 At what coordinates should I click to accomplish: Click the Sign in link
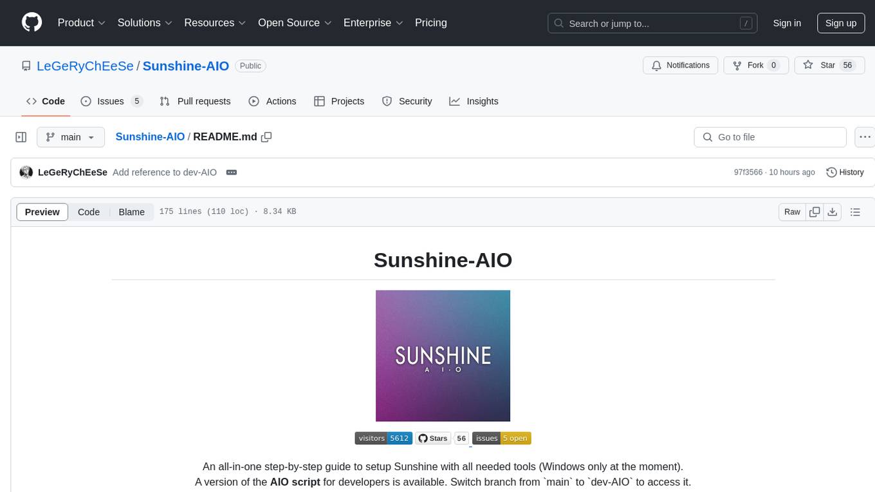click(787, 23)
